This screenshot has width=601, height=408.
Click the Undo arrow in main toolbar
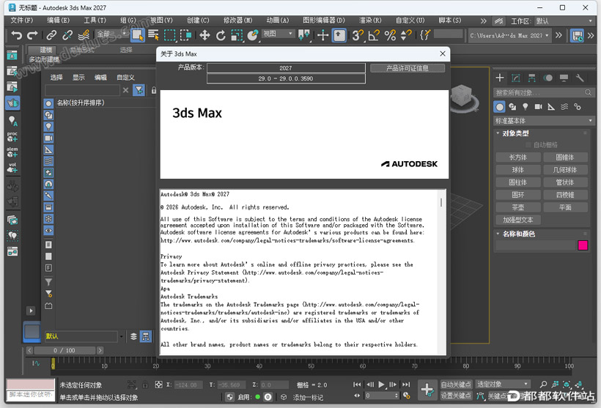click(16, 35)
